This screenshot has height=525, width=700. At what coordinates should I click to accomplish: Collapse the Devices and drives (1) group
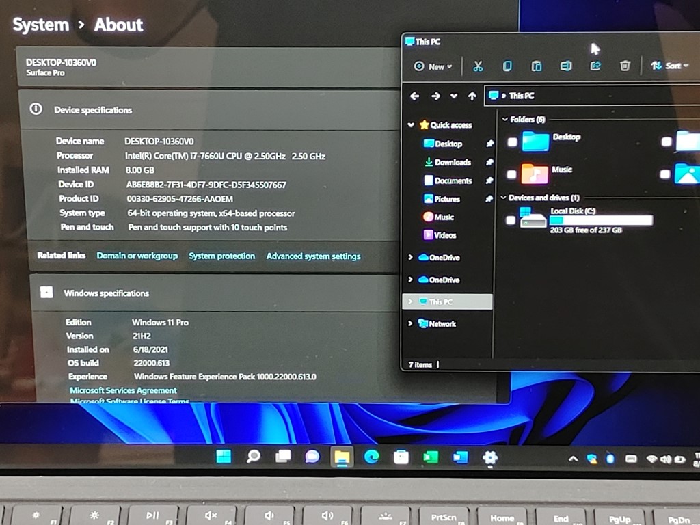pos(504,198)
